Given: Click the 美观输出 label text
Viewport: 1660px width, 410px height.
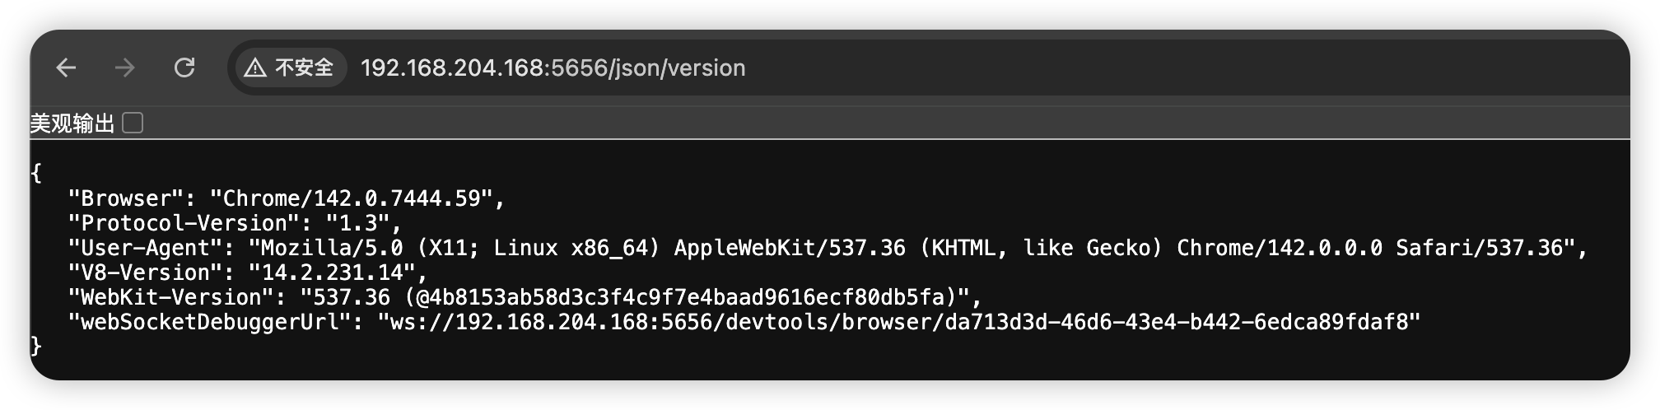Looking at the screenshot, I should tap(72, 123).
